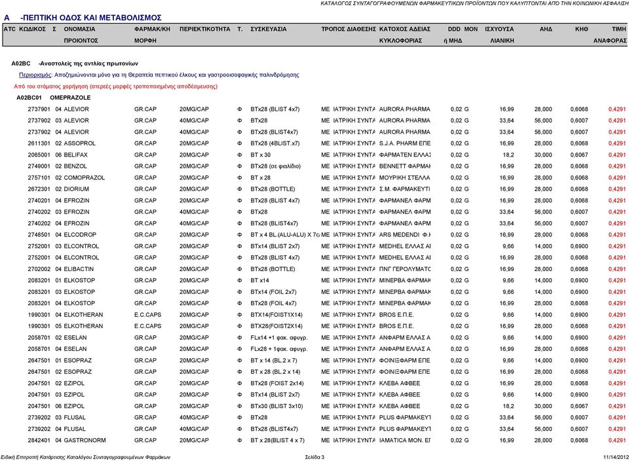
Task: Click packaging BT x 28(BLIST 4 x 7)
Action: click(x=277, y=440)
